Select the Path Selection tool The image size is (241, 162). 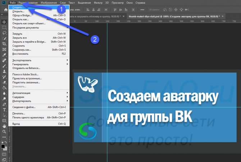click(4, 115)
